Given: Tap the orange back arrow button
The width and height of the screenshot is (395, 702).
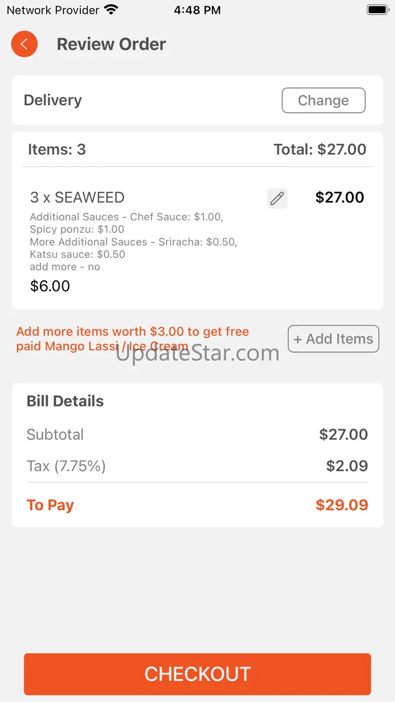Looking at the screenshot, I should pos(24,44).
